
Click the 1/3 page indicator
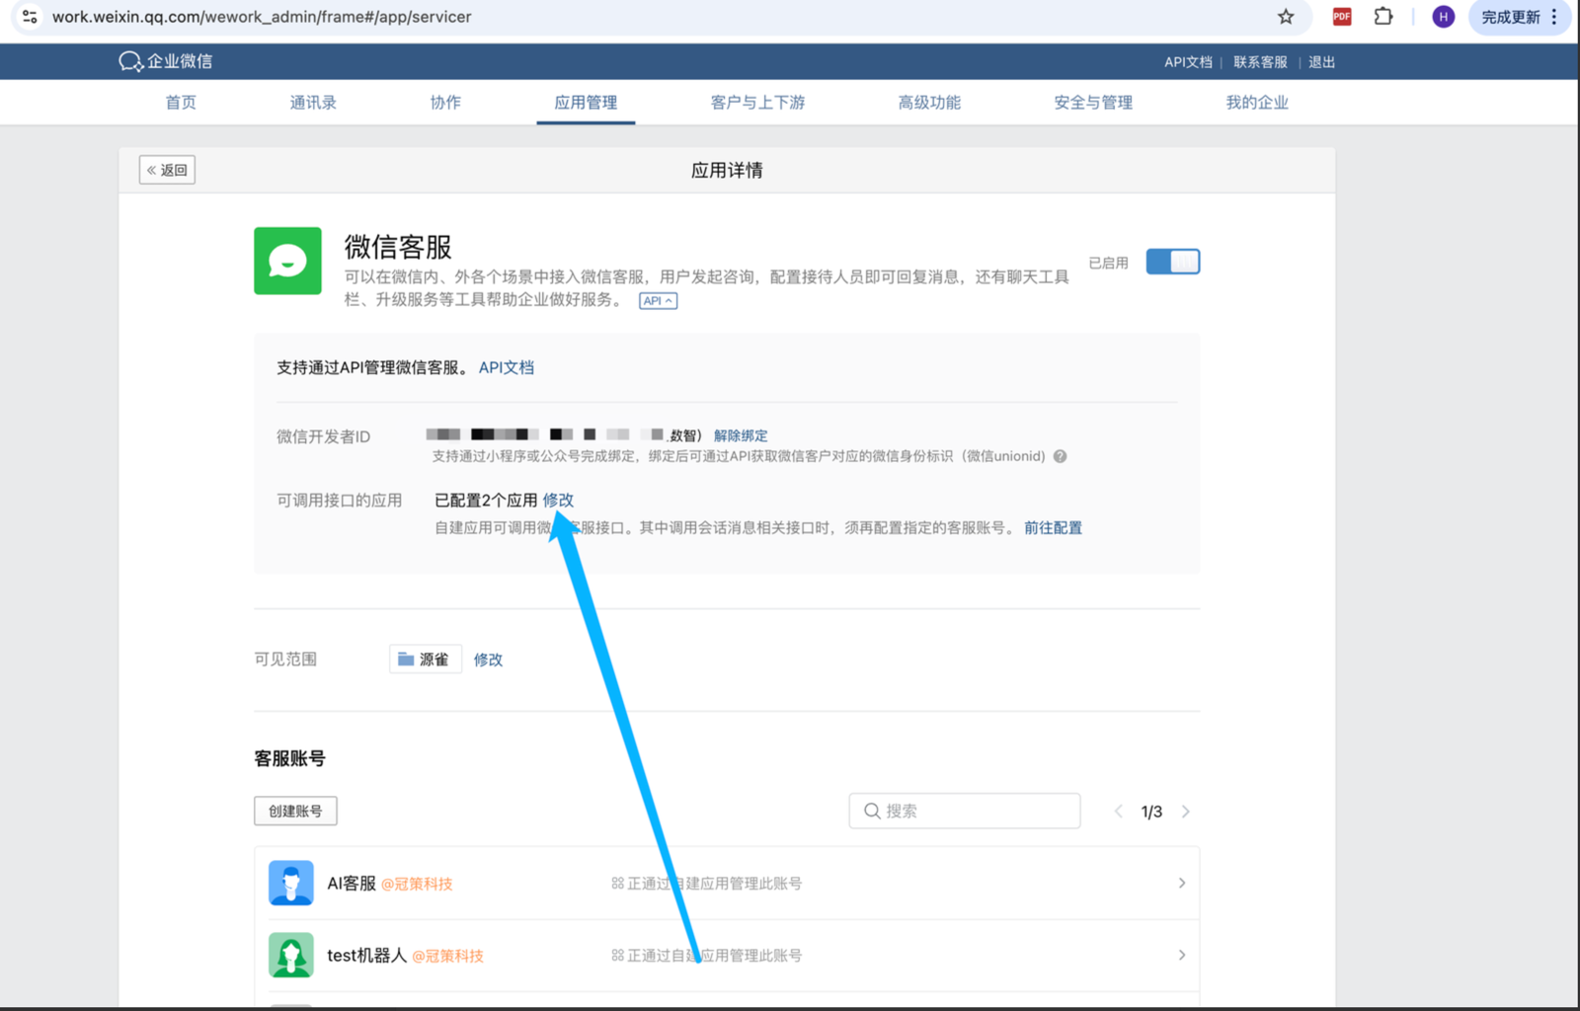[x=1151, y=812]
